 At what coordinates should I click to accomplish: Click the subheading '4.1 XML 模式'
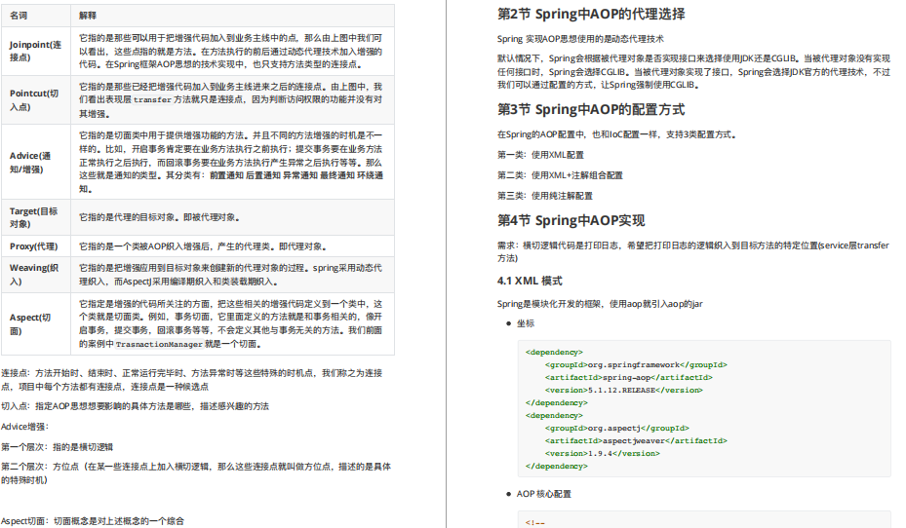[530, 281]
